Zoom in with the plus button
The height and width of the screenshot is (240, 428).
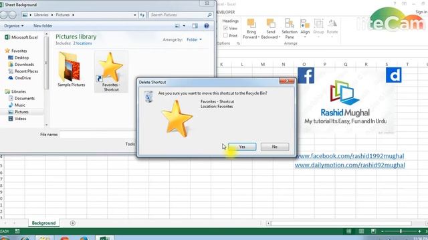419,231
